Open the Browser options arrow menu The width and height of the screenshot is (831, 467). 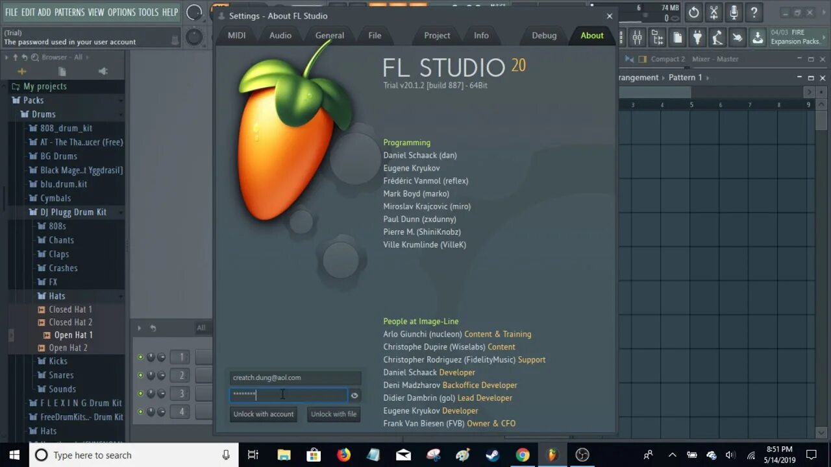[6, 57]
